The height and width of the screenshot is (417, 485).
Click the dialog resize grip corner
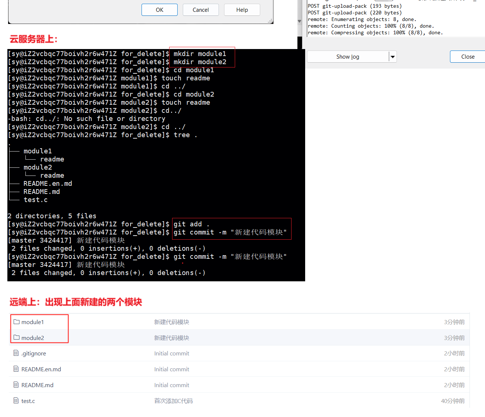(x=271, y=21)
